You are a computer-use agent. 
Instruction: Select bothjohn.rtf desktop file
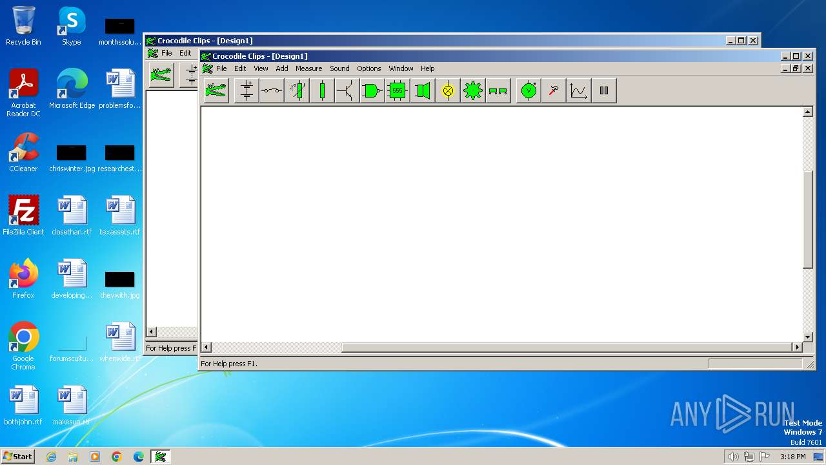click(x=23, y=406)
